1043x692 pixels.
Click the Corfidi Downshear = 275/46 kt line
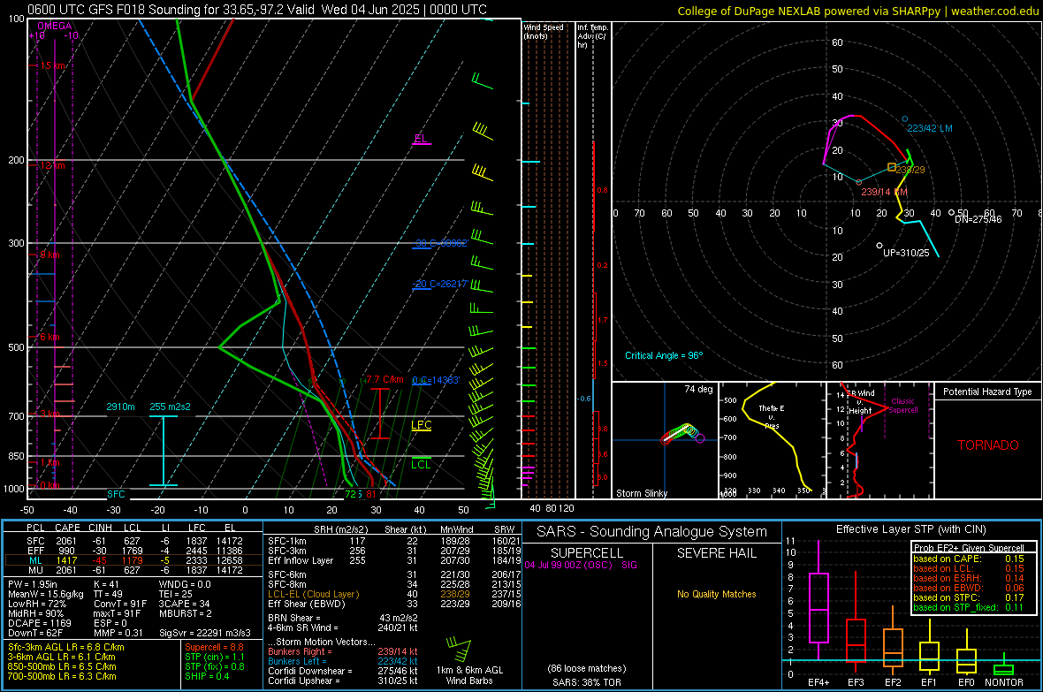[x=343, y=672]
